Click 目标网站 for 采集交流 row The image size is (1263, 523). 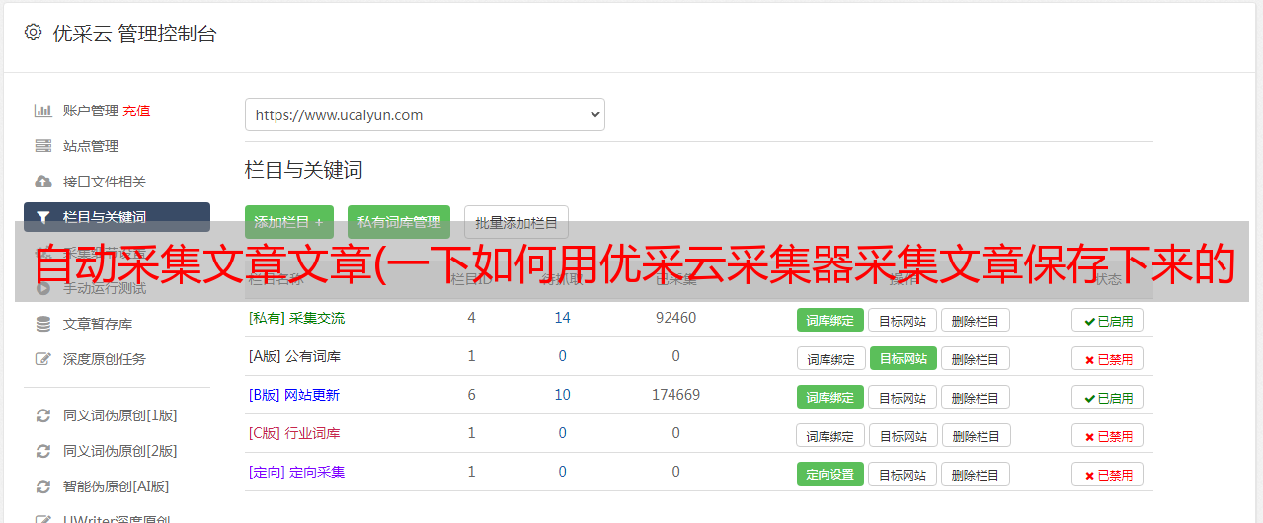(903, 320)
